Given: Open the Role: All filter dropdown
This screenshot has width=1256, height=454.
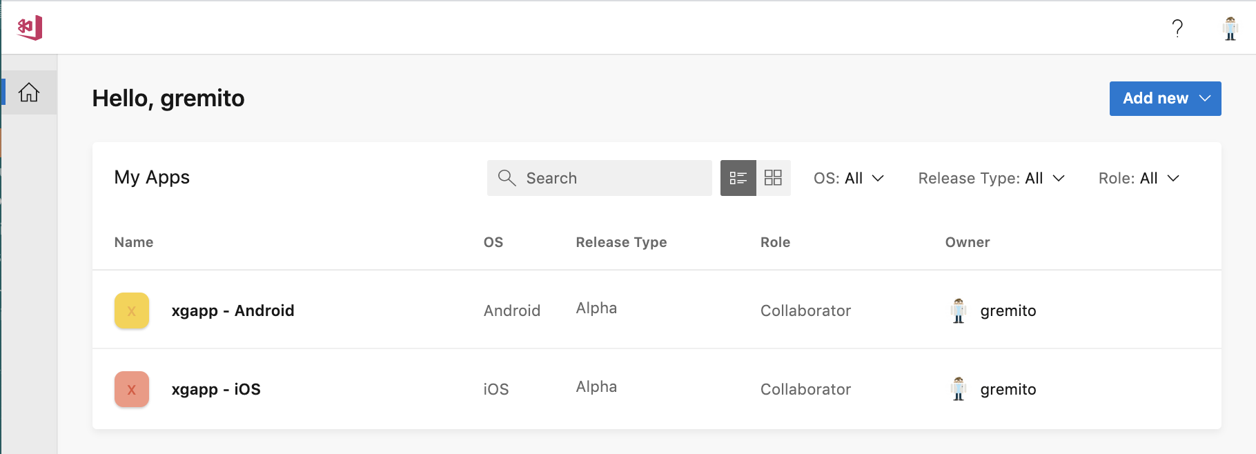Looking at the screenshot, I should pos(1139,178).
